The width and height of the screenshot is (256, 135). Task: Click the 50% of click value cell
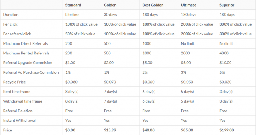click(x=80, y=34)
